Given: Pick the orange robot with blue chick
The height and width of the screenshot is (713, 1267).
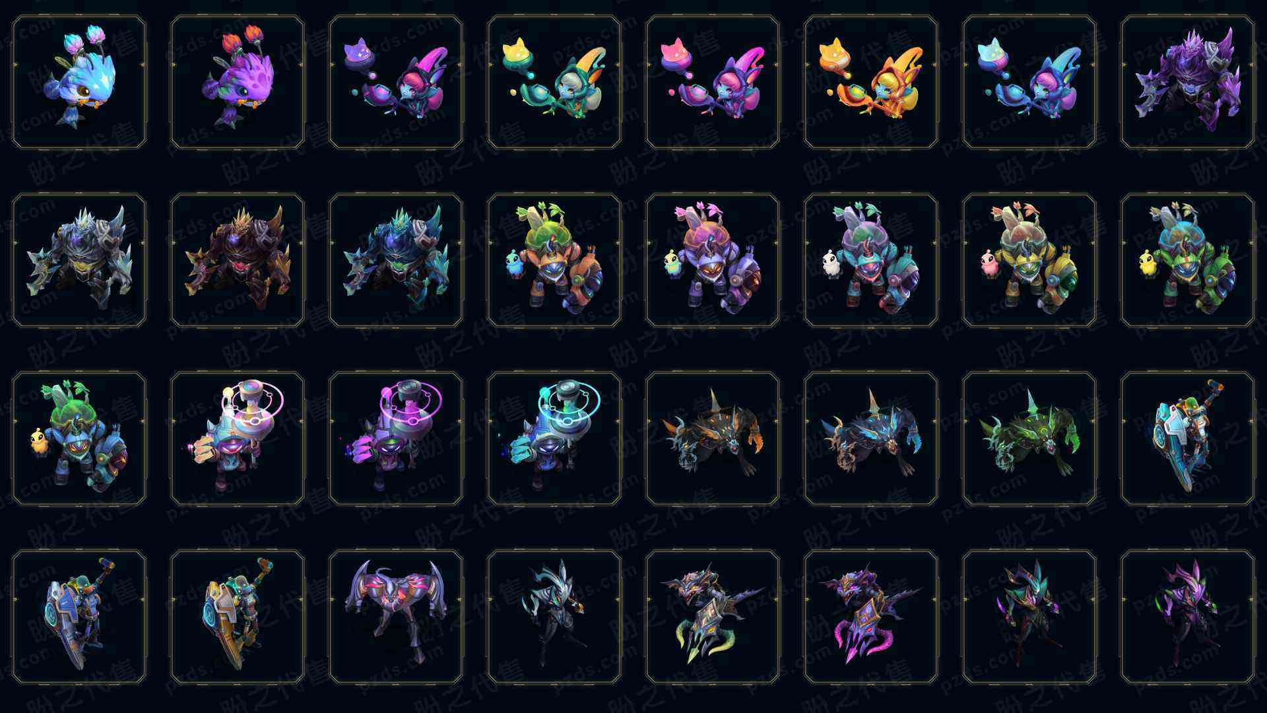Looking at the screenshot, I should [554, 260].
